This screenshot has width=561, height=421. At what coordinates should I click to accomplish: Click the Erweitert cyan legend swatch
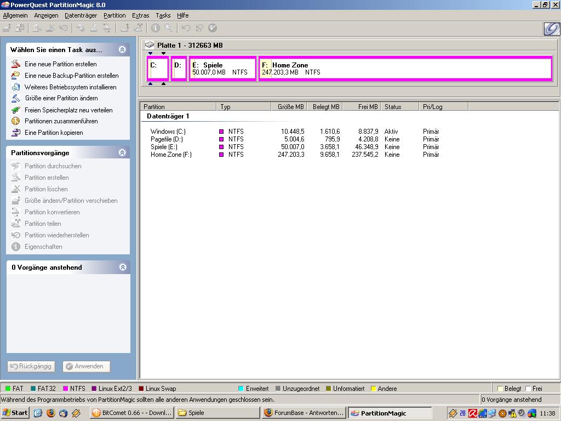coord(241,389)
